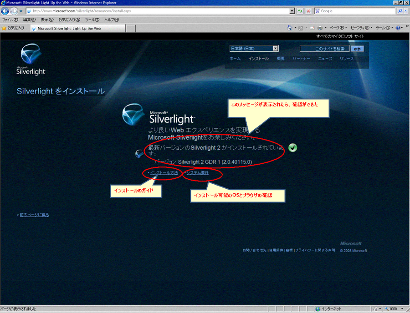Screen dimensions: 410x313
Task: Click the green checkmark installed icon
Action: [x=292, y=148]
